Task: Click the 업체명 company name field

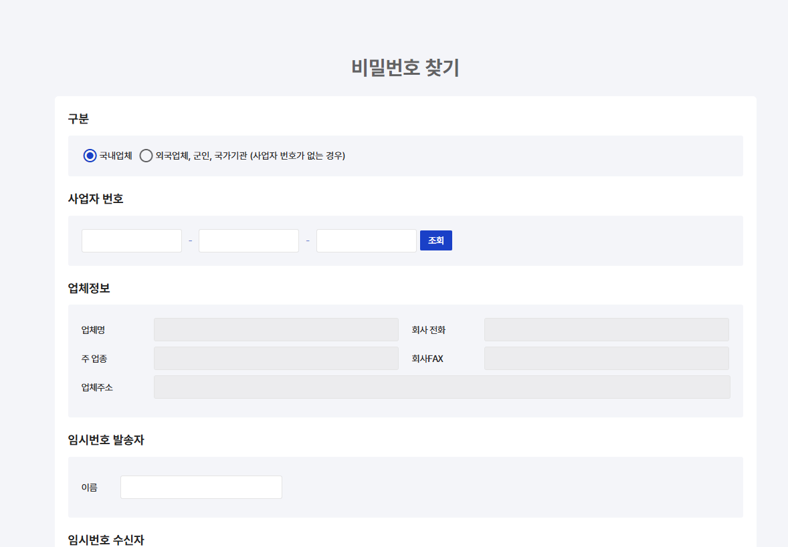Action: click(276, 329)
